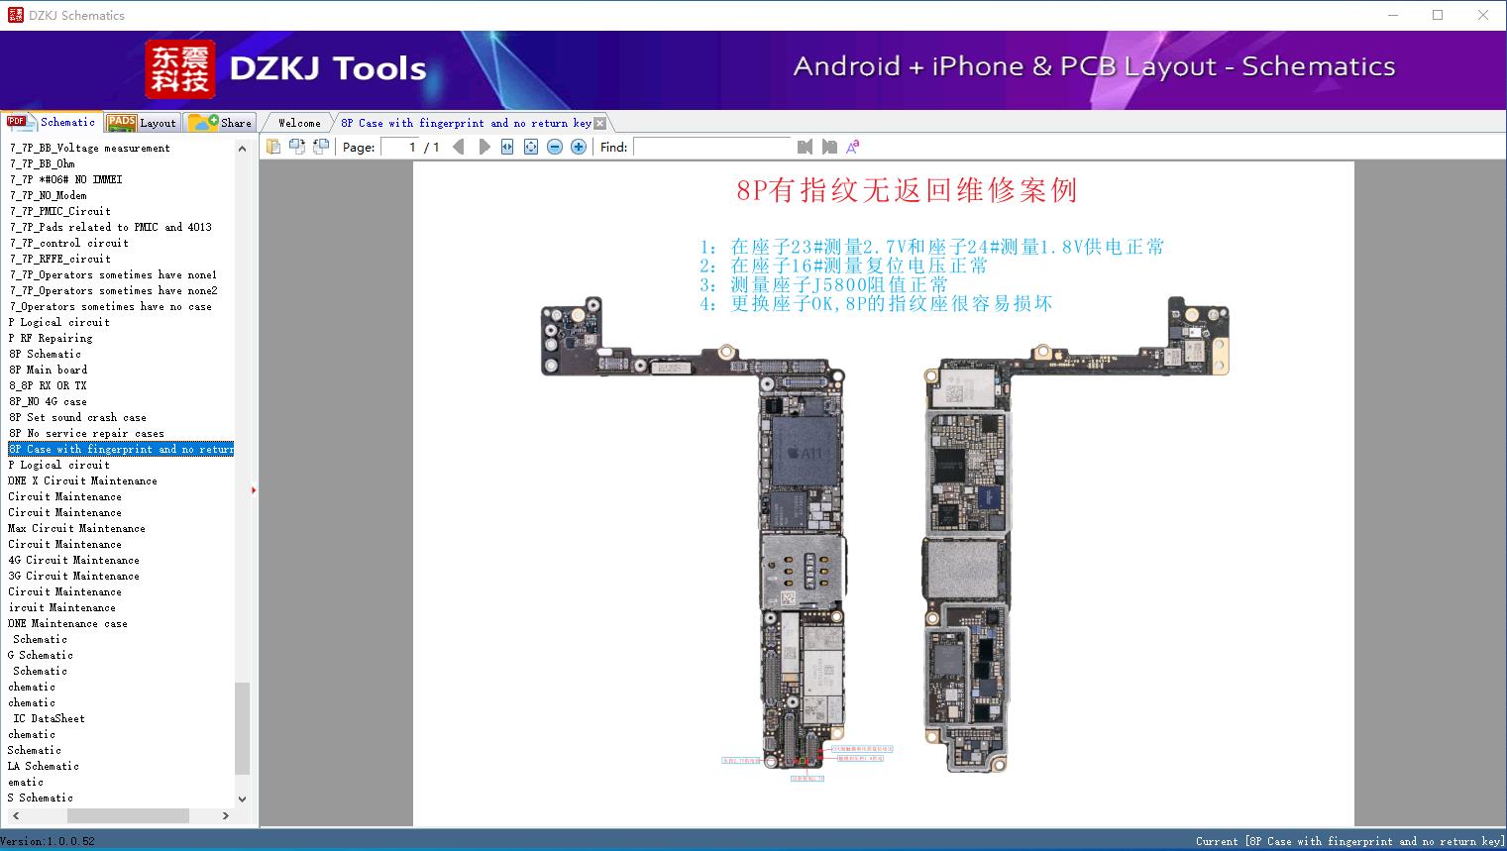The width and height of the screenshot is (1507, 851).
Task: Switch to the Schematic tab
Action: (52, 122)
